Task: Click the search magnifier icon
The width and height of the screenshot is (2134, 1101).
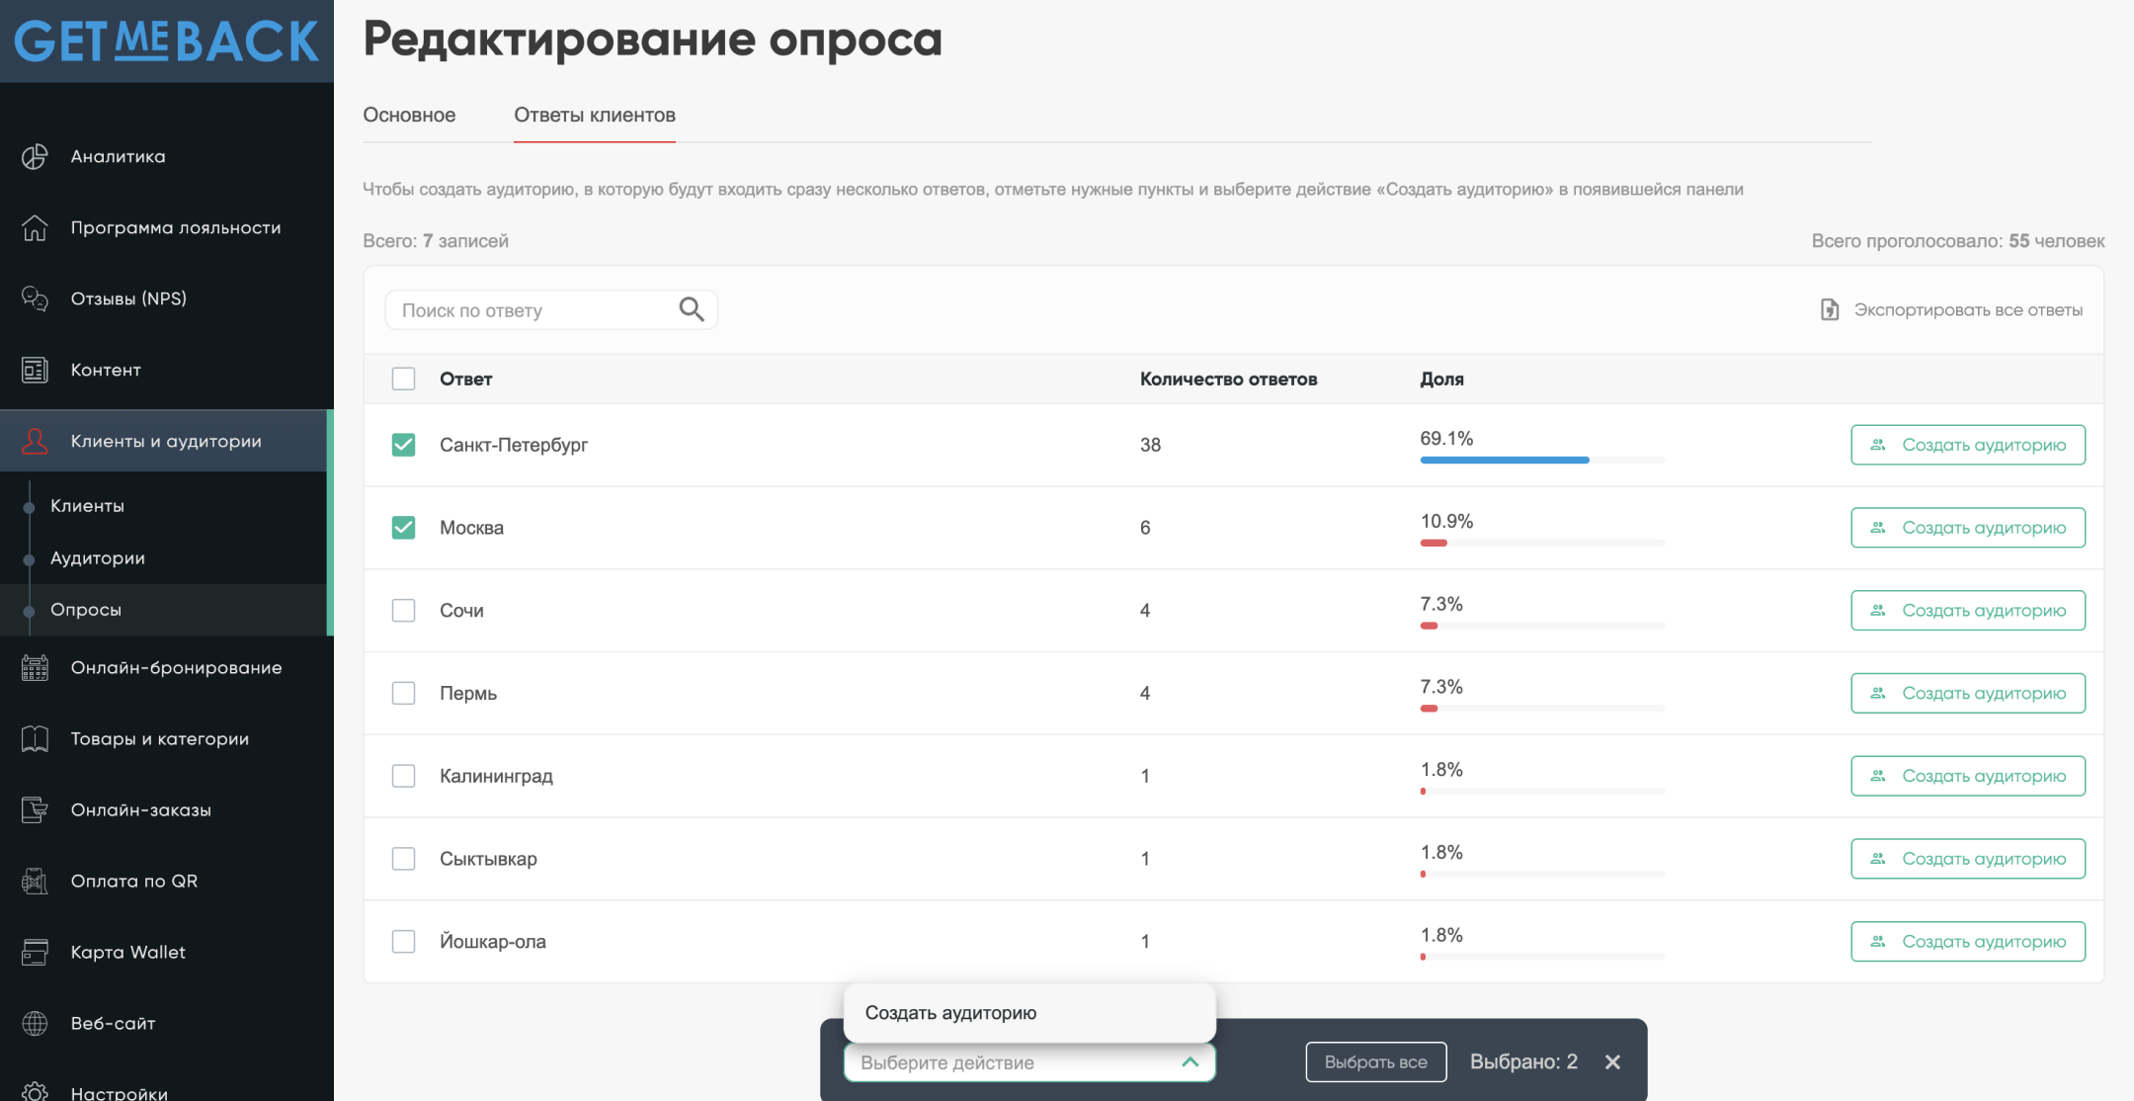Action: tap(692, 310)
